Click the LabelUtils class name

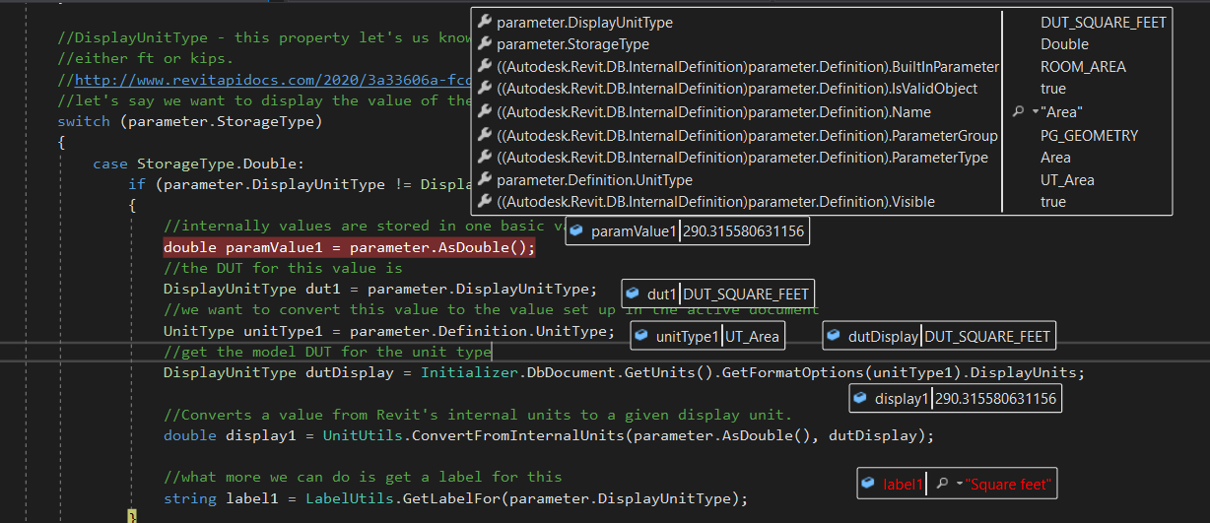[349, 497]
